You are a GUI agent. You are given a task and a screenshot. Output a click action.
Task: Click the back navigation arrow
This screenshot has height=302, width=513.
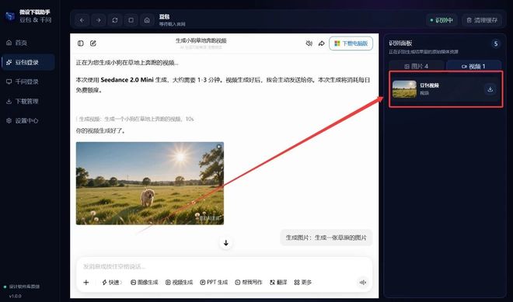coord(82,20)
